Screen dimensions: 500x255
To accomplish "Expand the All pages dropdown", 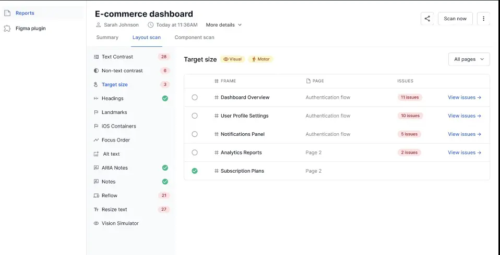I will pyautogui.click(x=469, y=59).
